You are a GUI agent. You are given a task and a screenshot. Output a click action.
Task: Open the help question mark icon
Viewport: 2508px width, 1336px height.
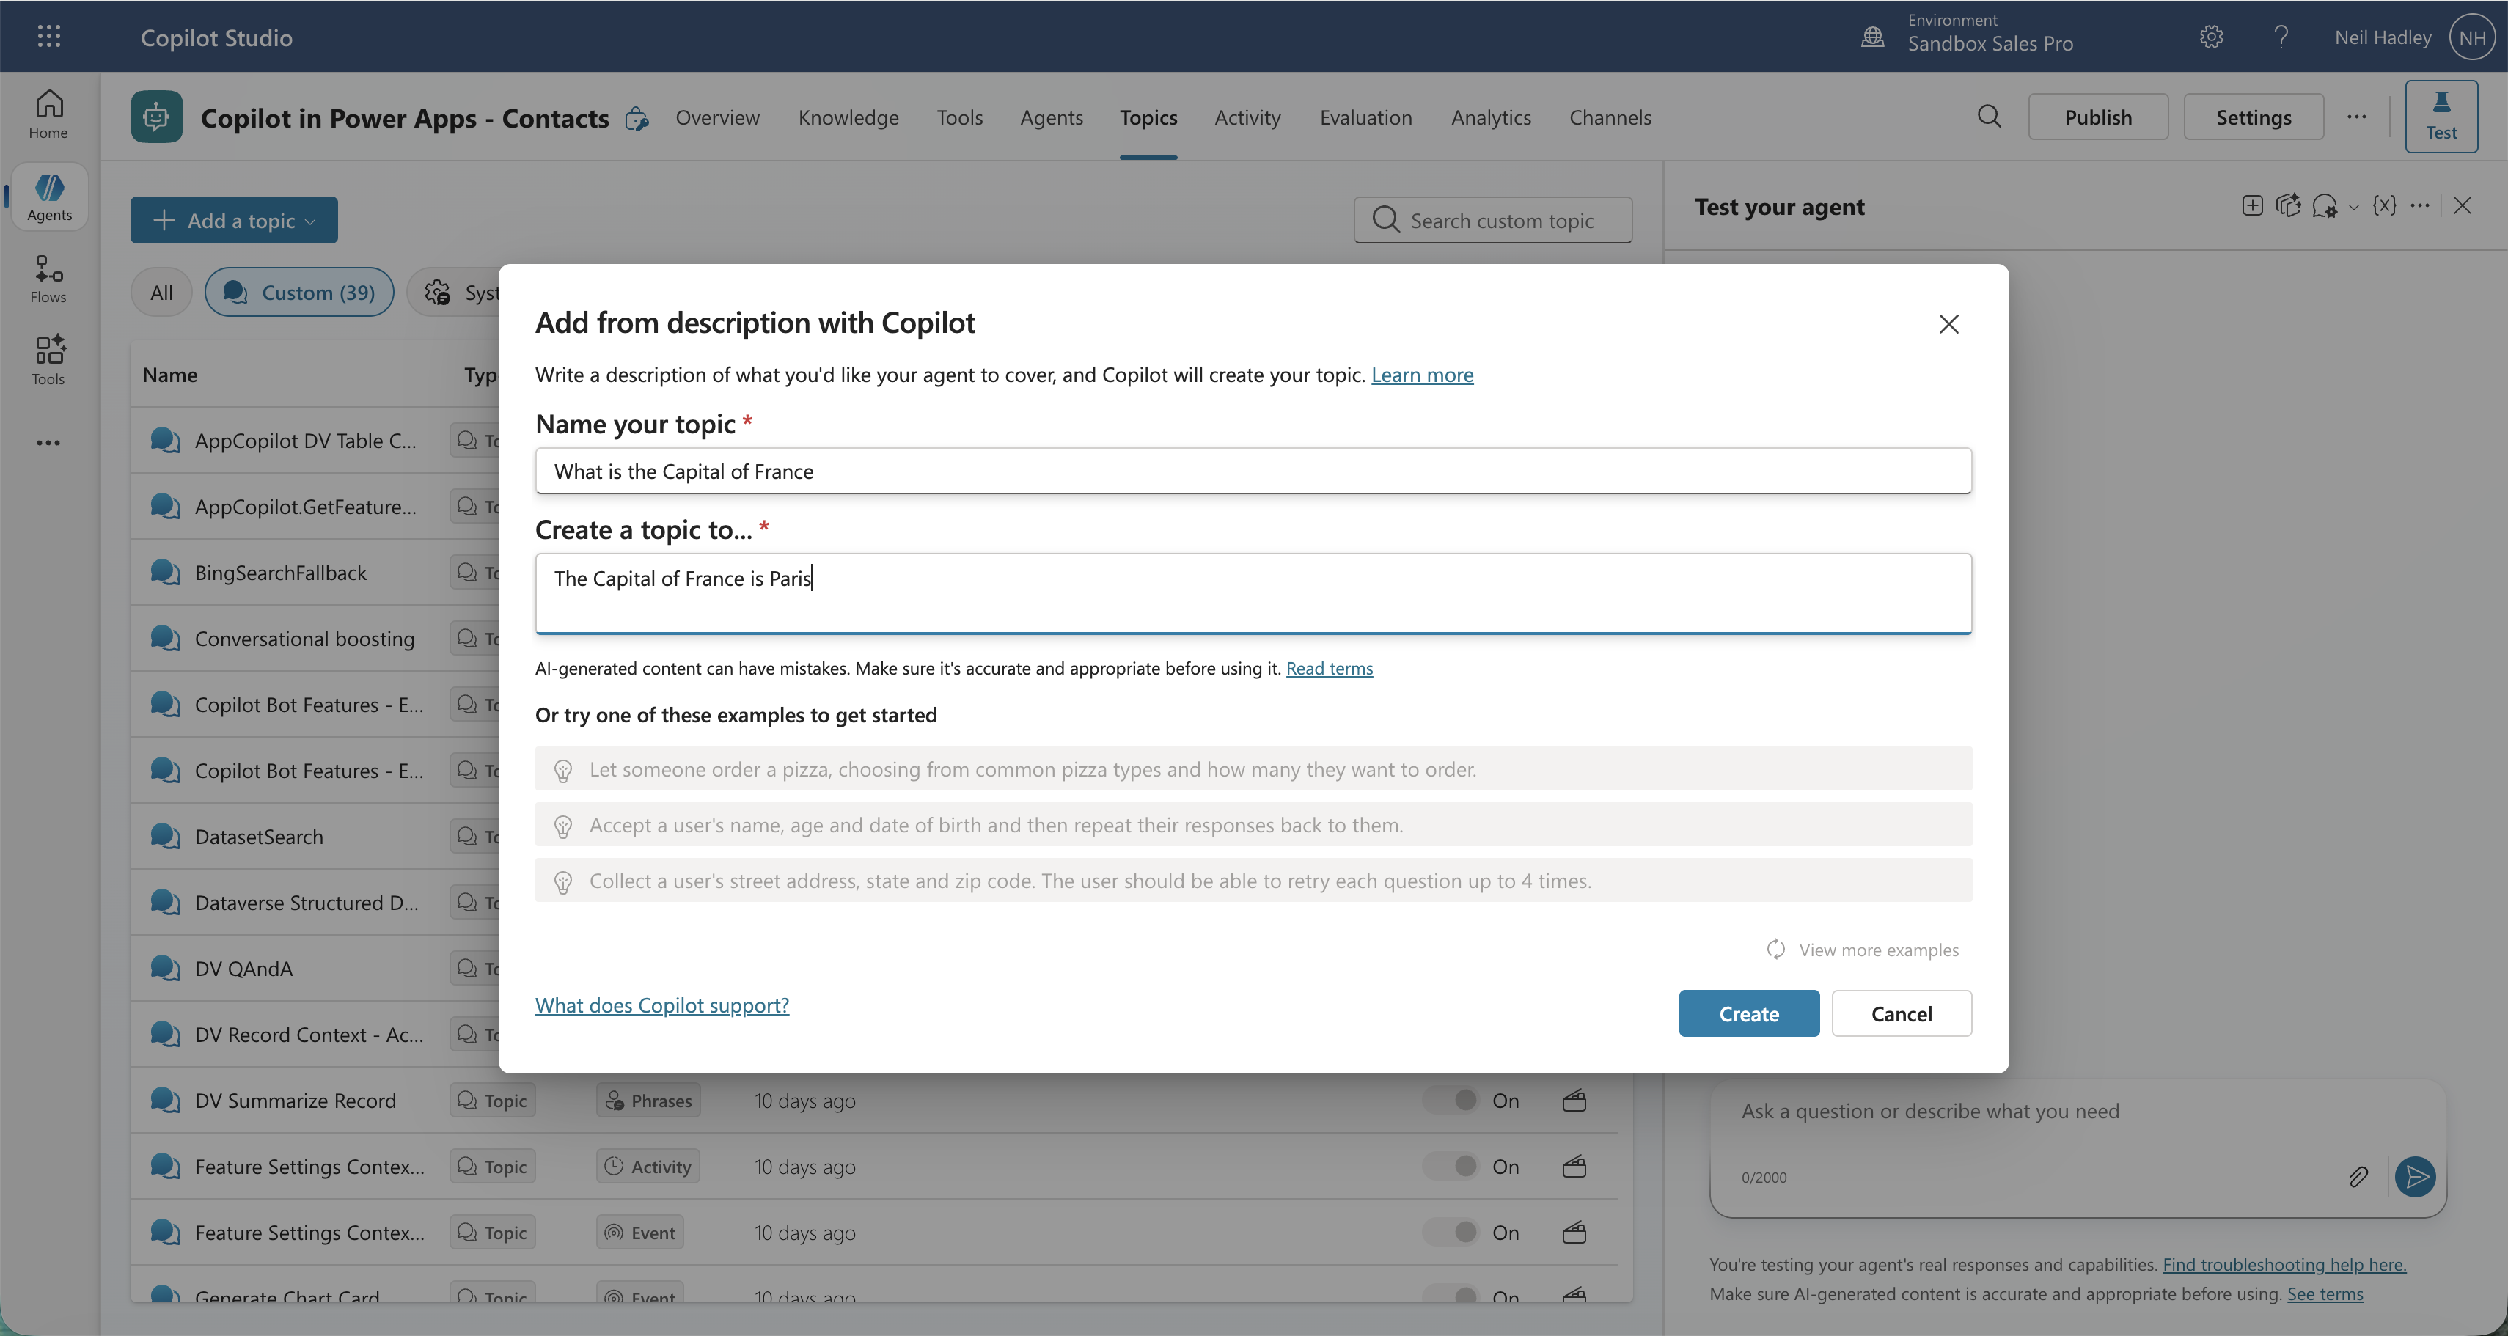2281,37
